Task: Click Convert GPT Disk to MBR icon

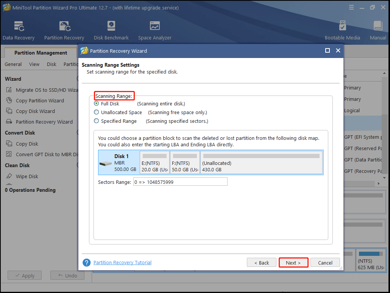Action: (9, 154)
